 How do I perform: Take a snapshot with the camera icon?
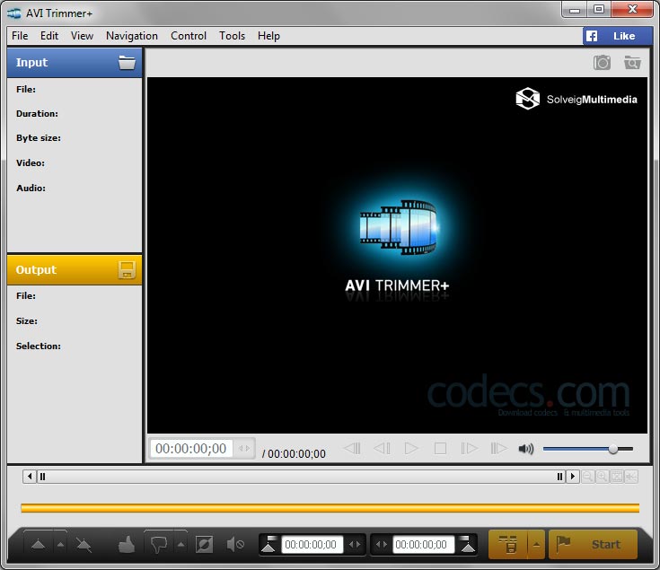coord(602,63)
